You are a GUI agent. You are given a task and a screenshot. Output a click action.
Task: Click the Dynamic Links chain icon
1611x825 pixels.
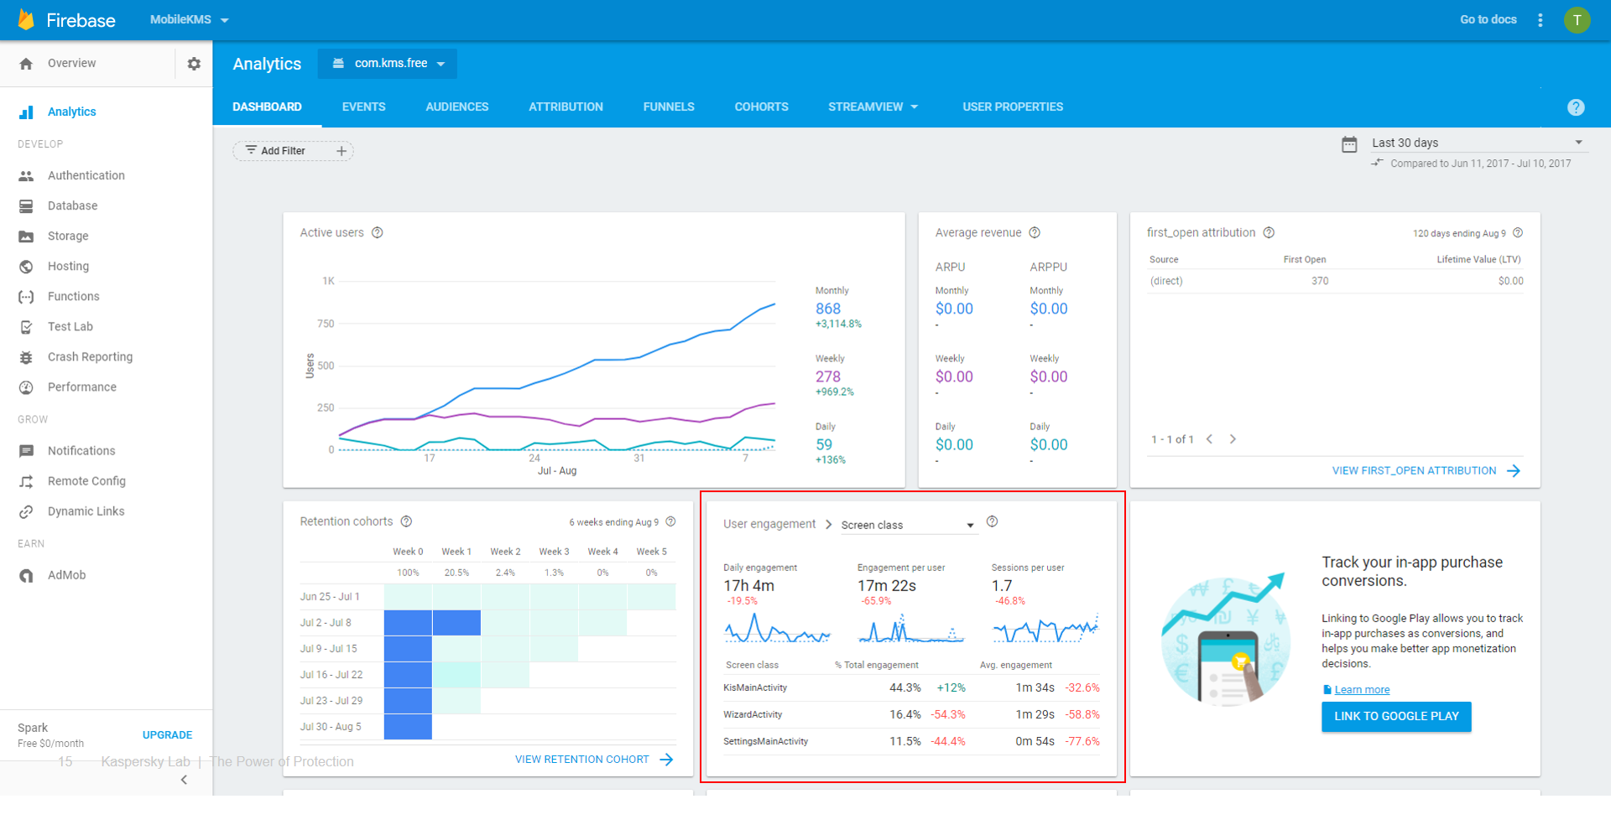click(26, 511)
